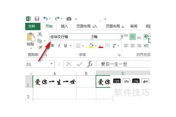Save the workbook with the floppy icon
This screenshot has height=117, width=176.
(x=37, y=19)
